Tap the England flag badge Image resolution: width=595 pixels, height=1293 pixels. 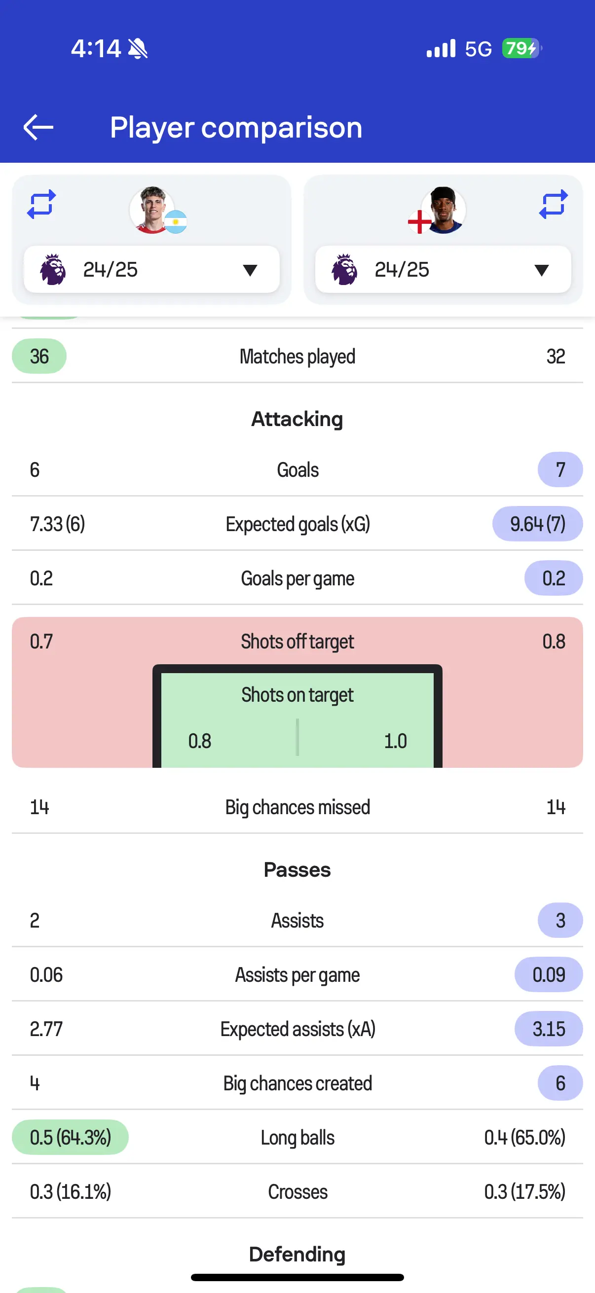[x=419, y=222]
